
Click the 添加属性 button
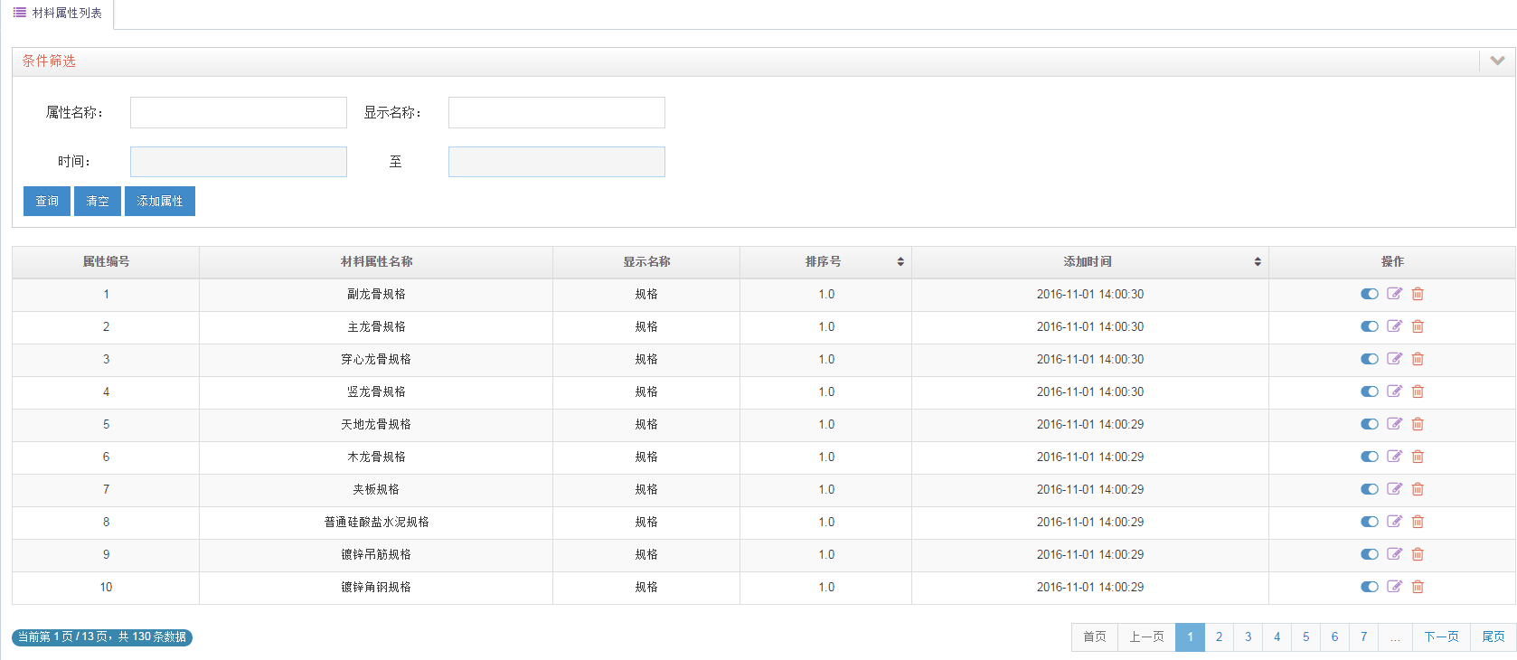pyautogui.click(x=160, y=201)
